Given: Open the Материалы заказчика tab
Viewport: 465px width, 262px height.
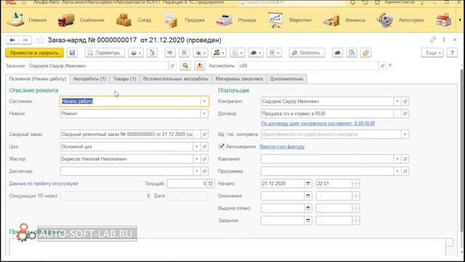Looking at the screenshot, I should 239,79.
